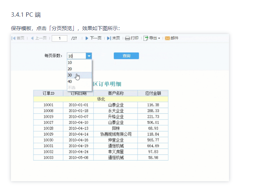
Task: Click the email (邮件) envelope icon
Action: click(167, 38)
